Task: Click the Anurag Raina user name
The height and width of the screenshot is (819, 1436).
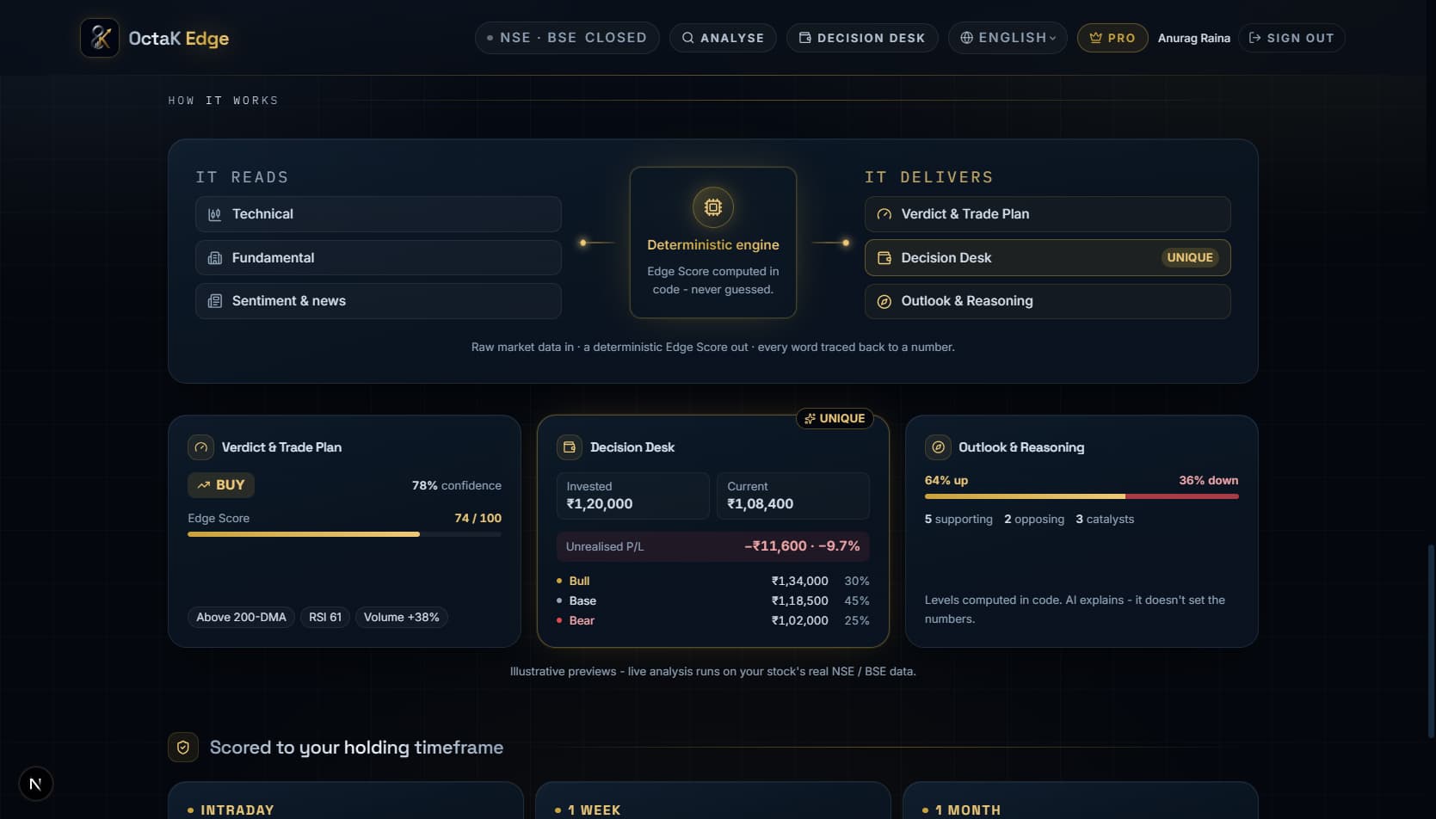Action: [x=1193, y=38]
